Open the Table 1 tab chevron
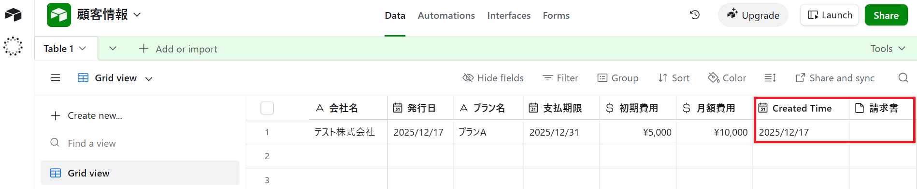 [x=83, y=49]
